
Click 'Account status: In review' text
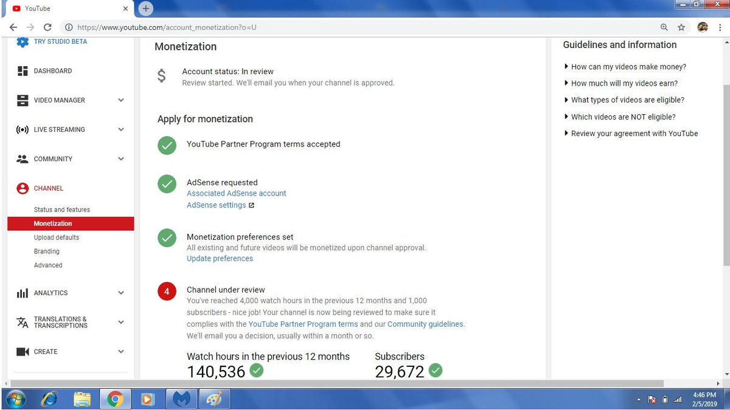[228, 72]
